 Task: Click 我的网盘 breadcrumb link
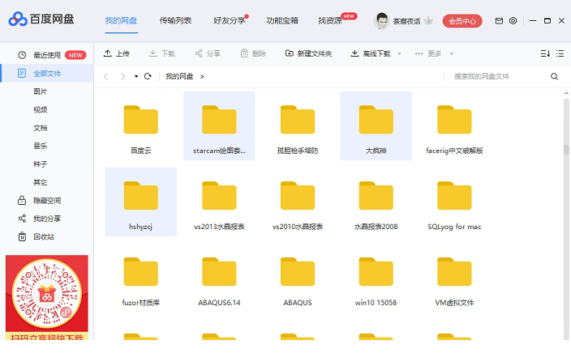[179, 76]
